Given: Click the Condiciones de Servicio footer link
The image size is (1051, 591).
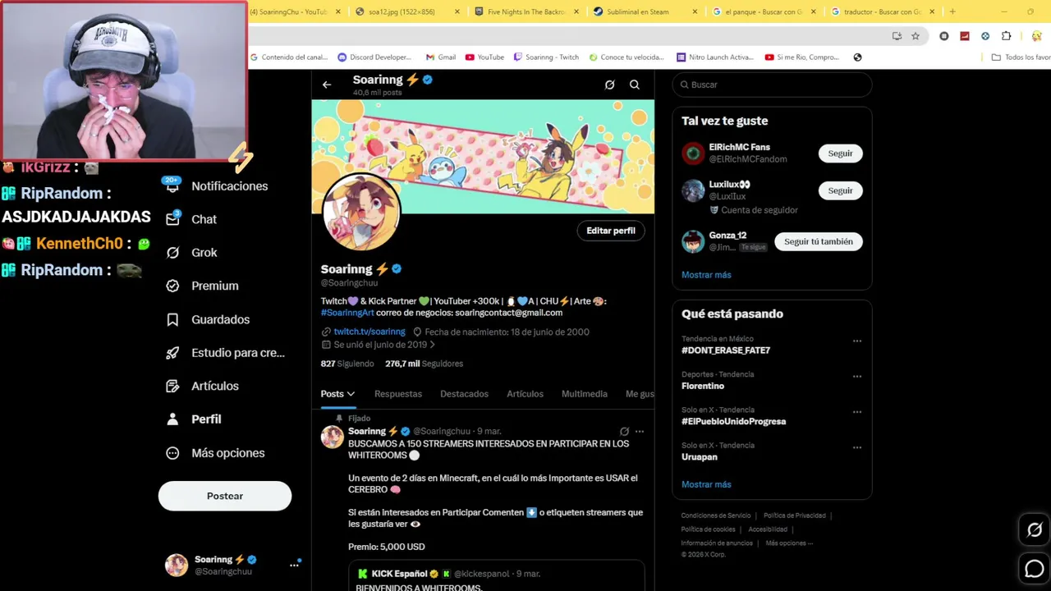Looking at the screenshot, I should (x=716, y=515).
